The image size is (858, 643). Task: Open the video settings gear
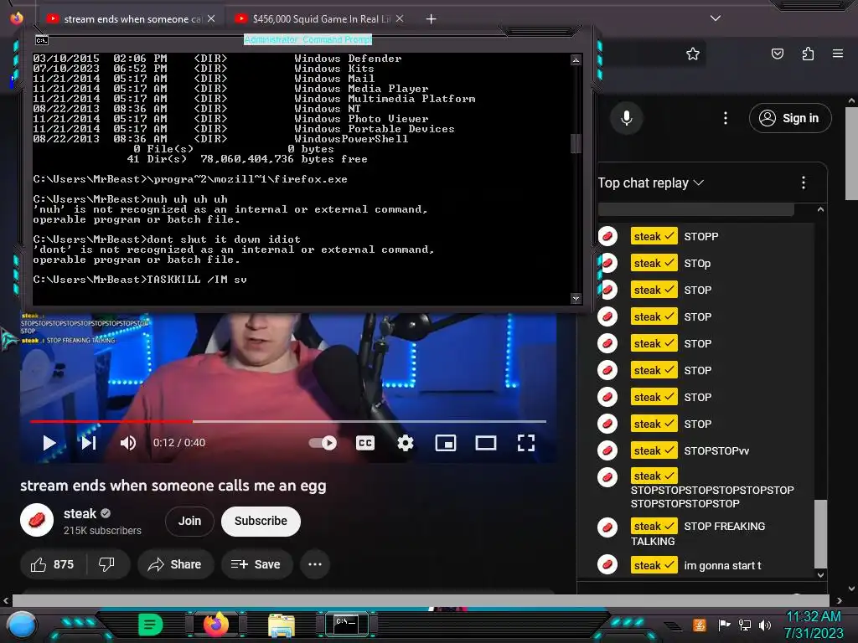click(405, 443)
